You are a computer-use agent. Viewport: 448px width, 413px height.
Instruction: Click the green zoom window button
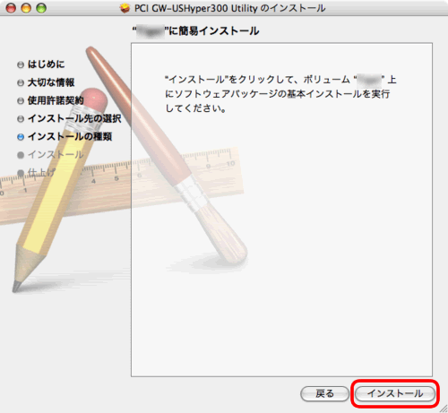41,8
